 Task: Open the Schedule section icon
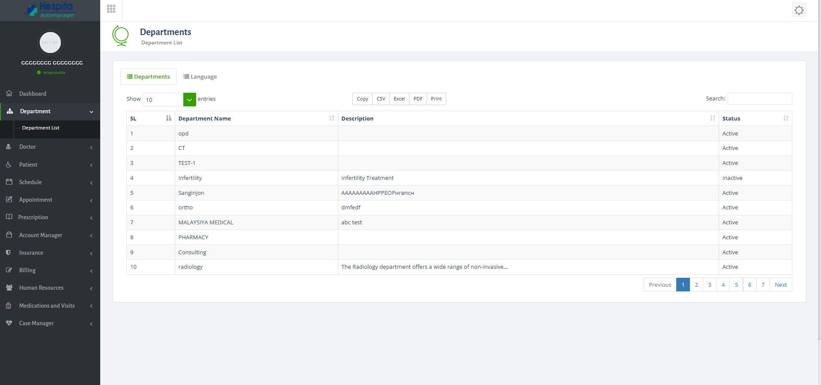point(9,182)
